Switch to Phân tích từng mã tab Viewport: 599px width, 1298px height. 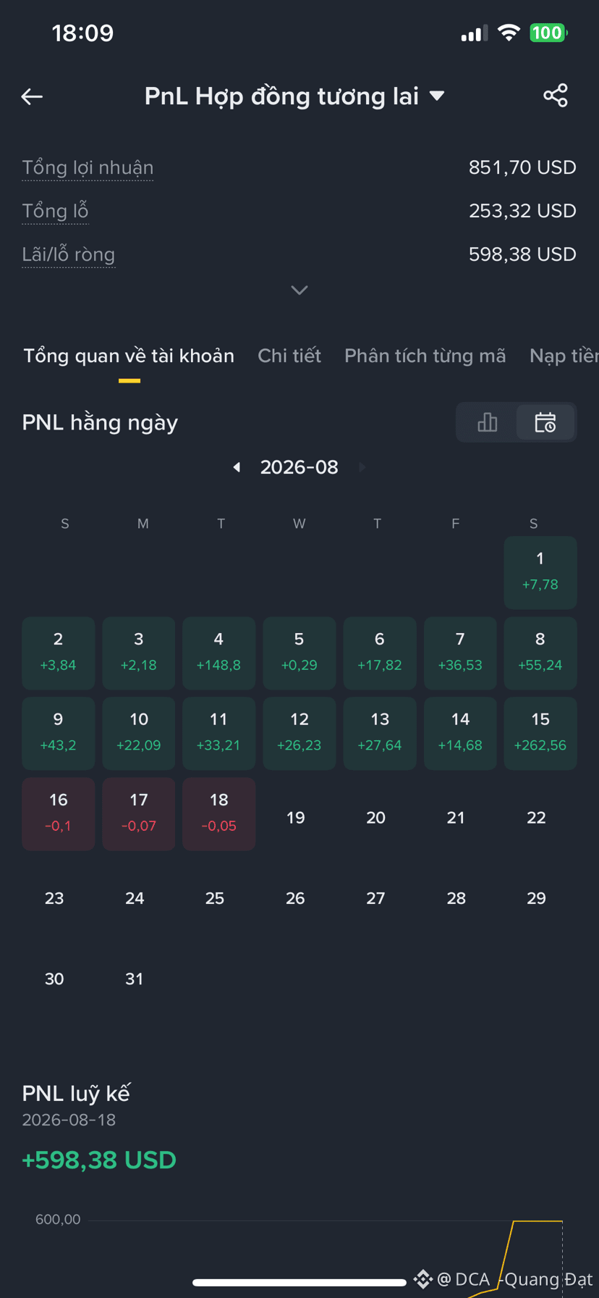(425, 356)
